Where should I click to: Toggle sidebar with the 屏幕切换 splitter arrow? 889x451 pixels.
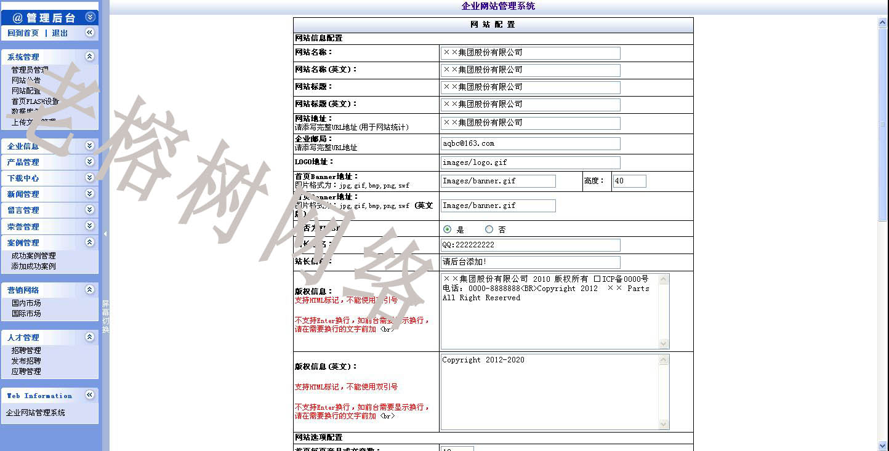105,234
